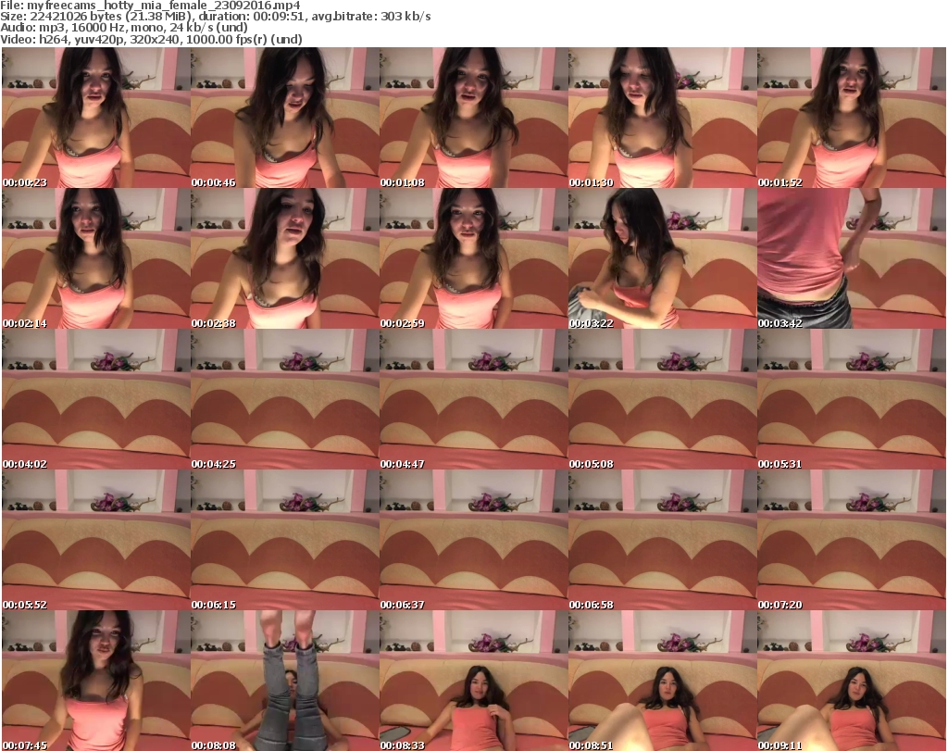Choose the thumbnail timestamped 00:05:52
Screen dimensions: 948x751
(96, 540)
